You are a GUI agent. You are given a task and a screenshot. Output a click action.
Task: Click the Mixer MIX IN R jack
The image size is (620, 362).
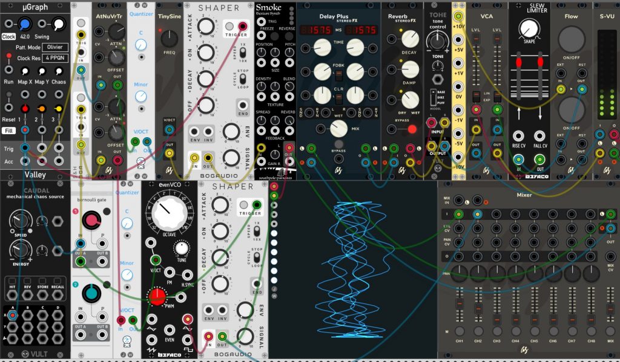477,200
